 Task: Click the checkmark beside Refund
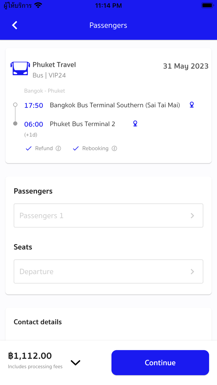click(28, 148)
